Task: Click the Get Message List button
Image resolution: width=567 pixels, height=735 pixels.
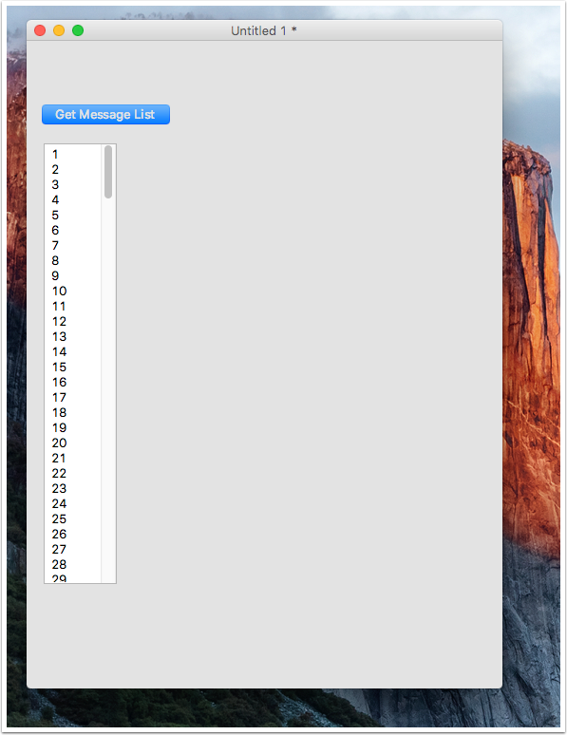Action: (105, 114)
